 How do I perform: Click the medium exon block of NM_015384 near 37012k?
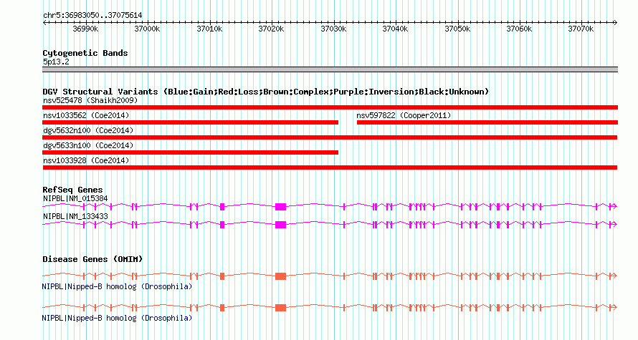pyautogui.click(x=222, y=207)
